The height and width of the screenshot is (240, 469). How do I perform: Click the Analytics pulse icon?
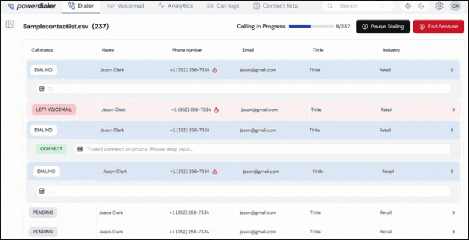(x=161, y=6)
